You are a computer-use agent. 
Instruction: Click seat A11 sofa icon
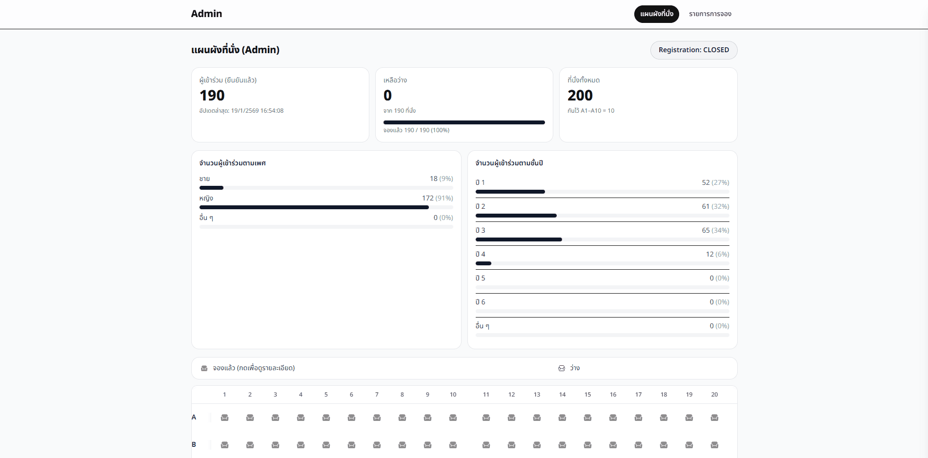(486, 418)
